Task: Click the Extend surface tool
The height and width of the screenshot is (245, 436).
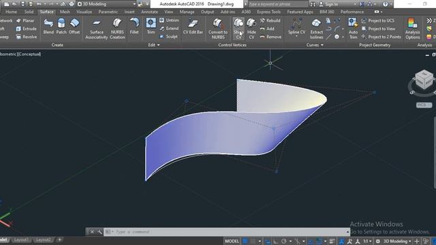Action: point(169,29)
